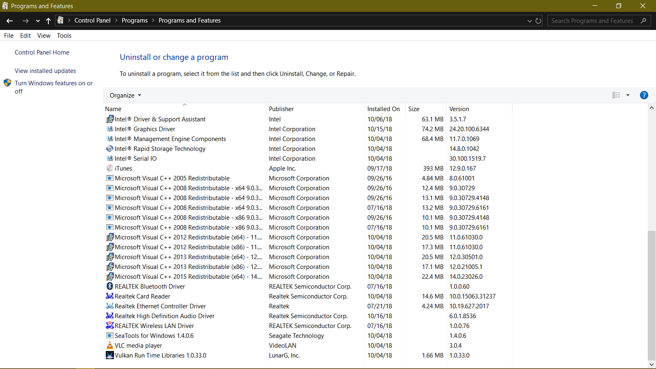
Task: Click the Visual C++ 2012 Redistributable (x64) icon
Action: (x=110, y=237)
